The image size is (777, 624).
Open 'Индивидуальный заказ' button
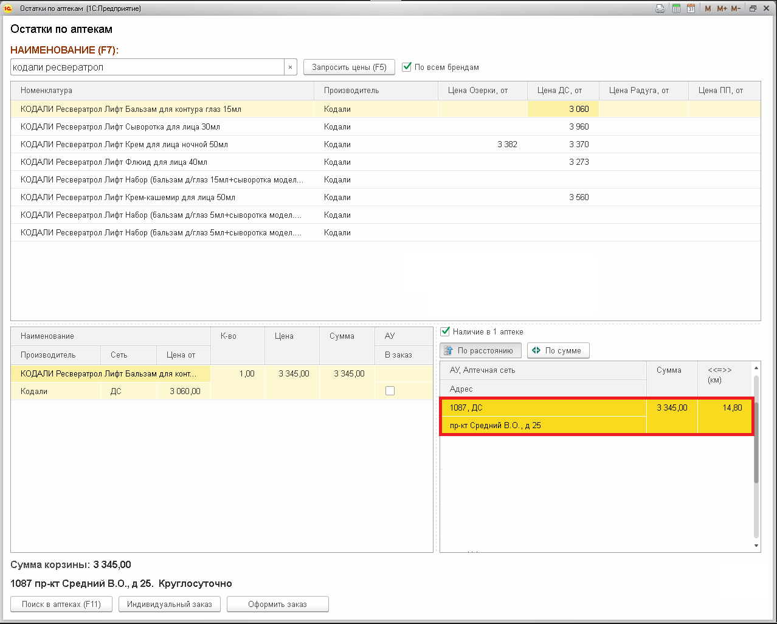click(170, 604)
